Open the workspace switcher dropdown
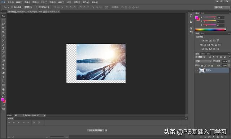 [x=222, y=7]
